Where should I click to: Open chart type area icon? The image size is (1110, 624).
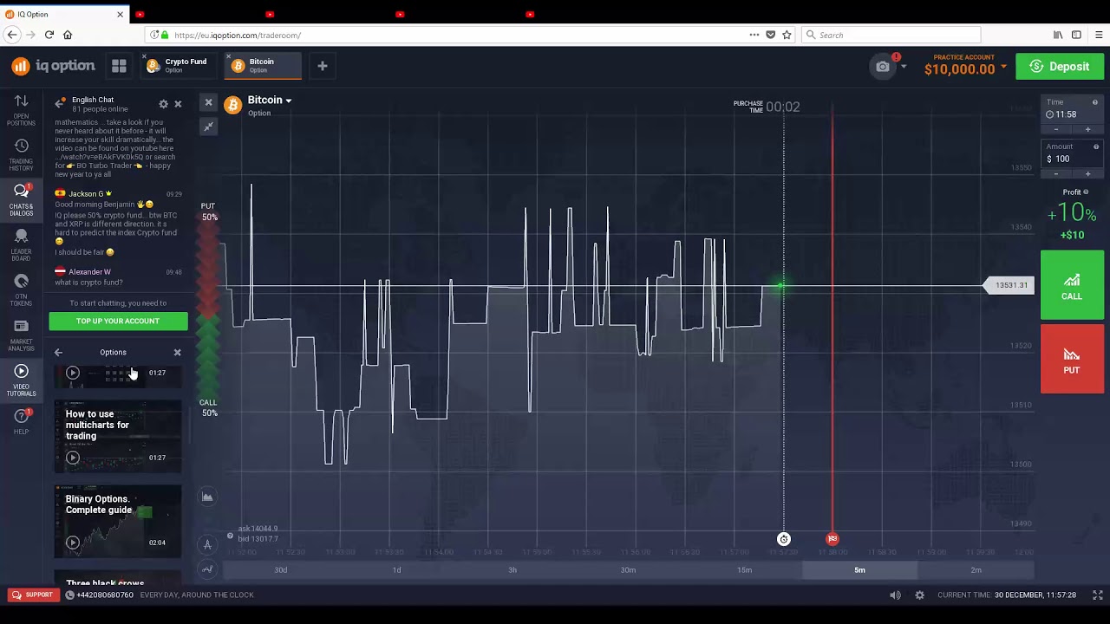[x=207, y=497]
